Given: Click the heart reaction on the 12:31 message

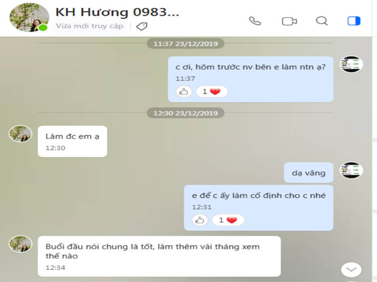Looking at the screenshot, I should (228, 220).
